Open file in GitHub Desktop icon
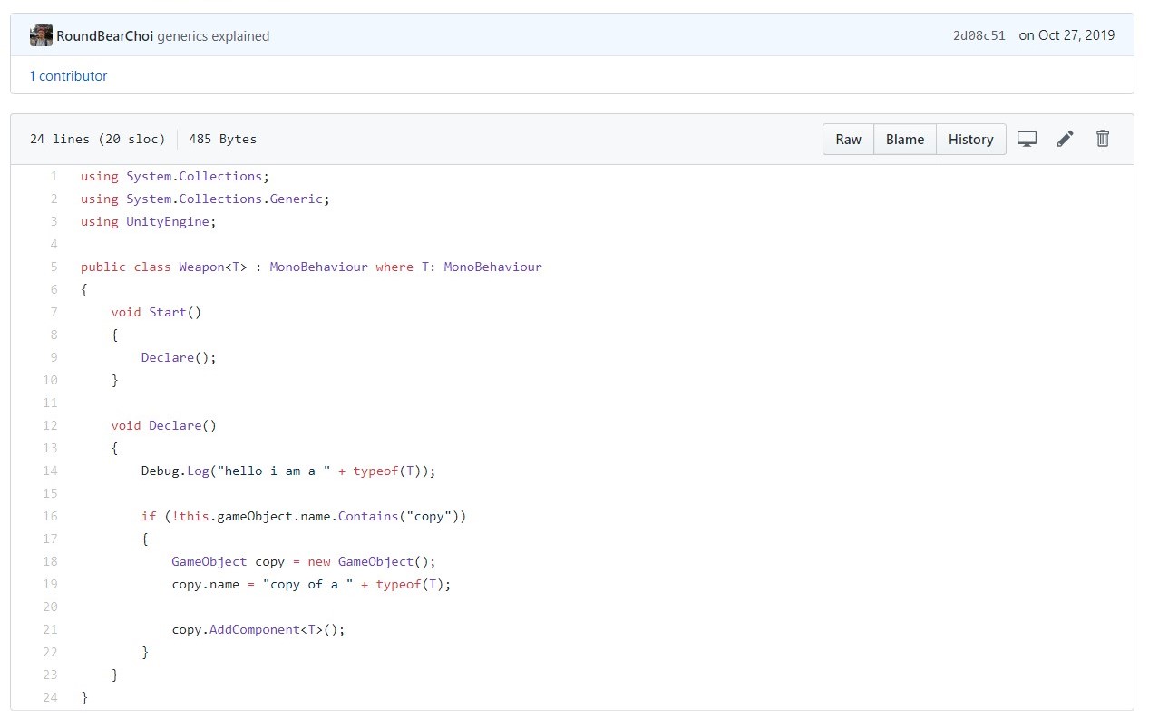 (1027, 139)
